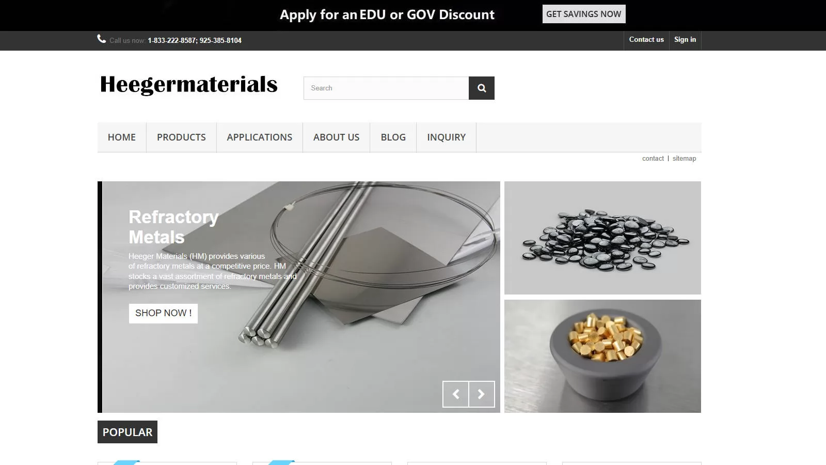This screenshot has height=465, width=826.
Task: Advance to the next slide arrow
Action: (482, 394)
